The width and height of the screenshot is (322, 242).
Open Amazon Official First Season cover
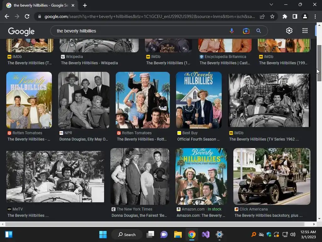[x=201, y=176]
